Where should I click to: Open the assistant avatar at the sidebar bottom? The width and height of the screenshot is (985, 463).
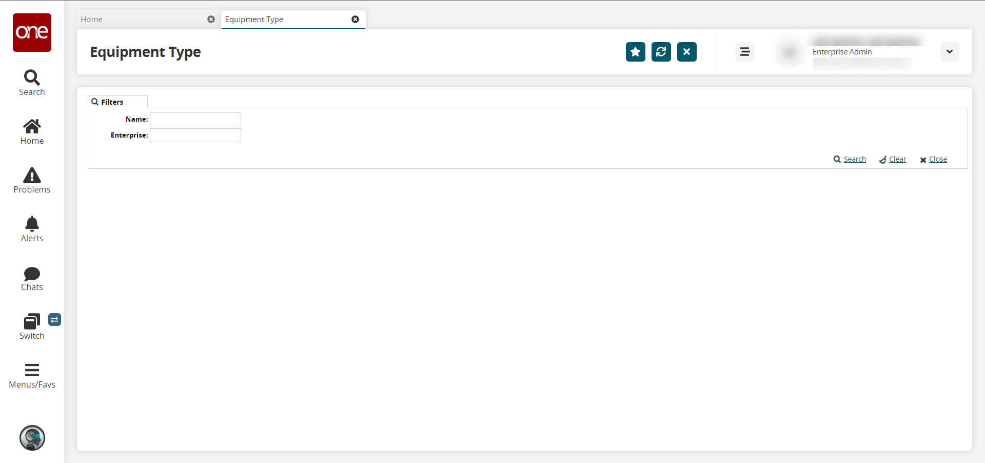pos(32,438)
